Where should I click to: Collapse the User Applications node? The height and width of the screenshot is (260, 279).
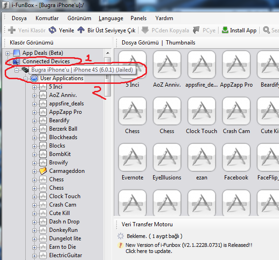click(25, 79)
